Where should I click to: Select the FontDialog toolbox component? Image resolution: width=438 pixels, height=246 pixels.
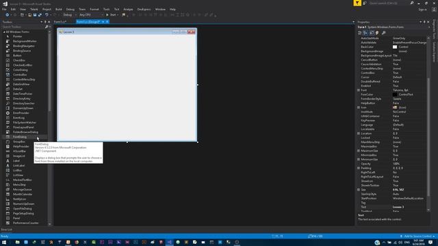[20, 137]
